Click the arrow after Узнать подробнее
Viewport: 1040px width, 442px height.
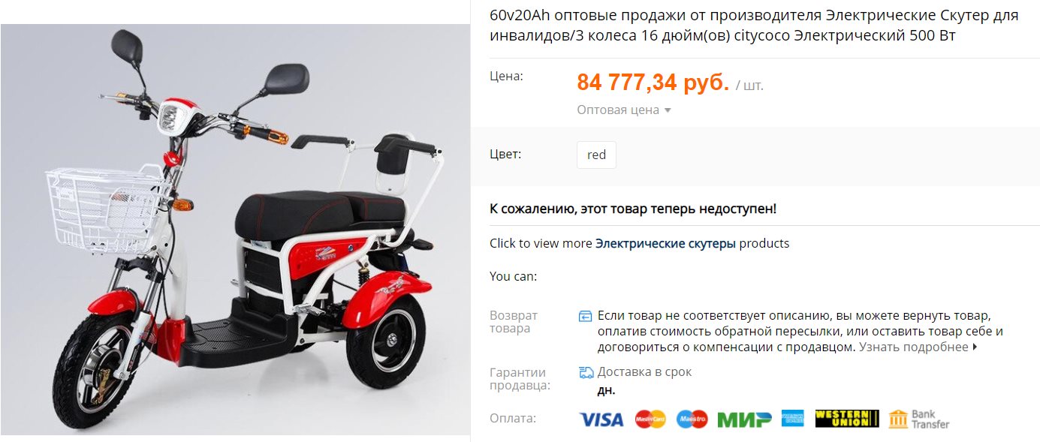click(975, 347)
